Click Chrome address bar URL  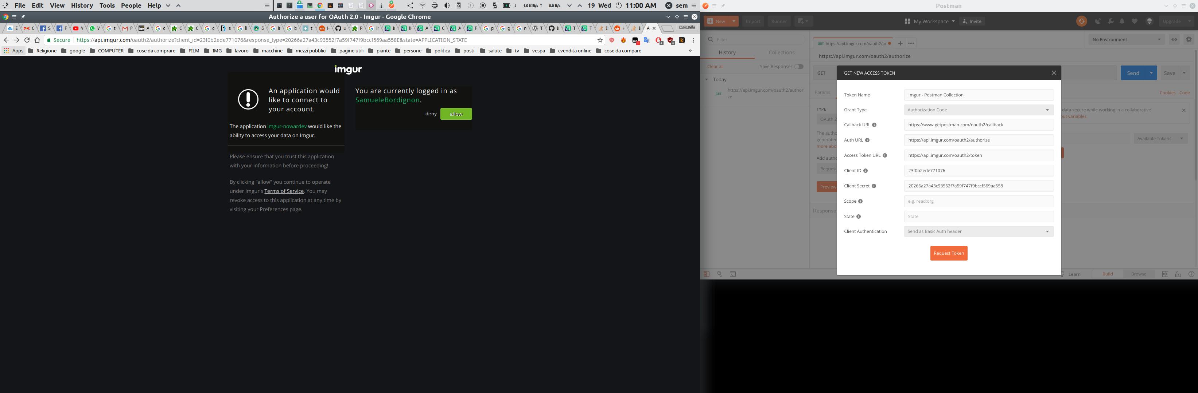272,40
